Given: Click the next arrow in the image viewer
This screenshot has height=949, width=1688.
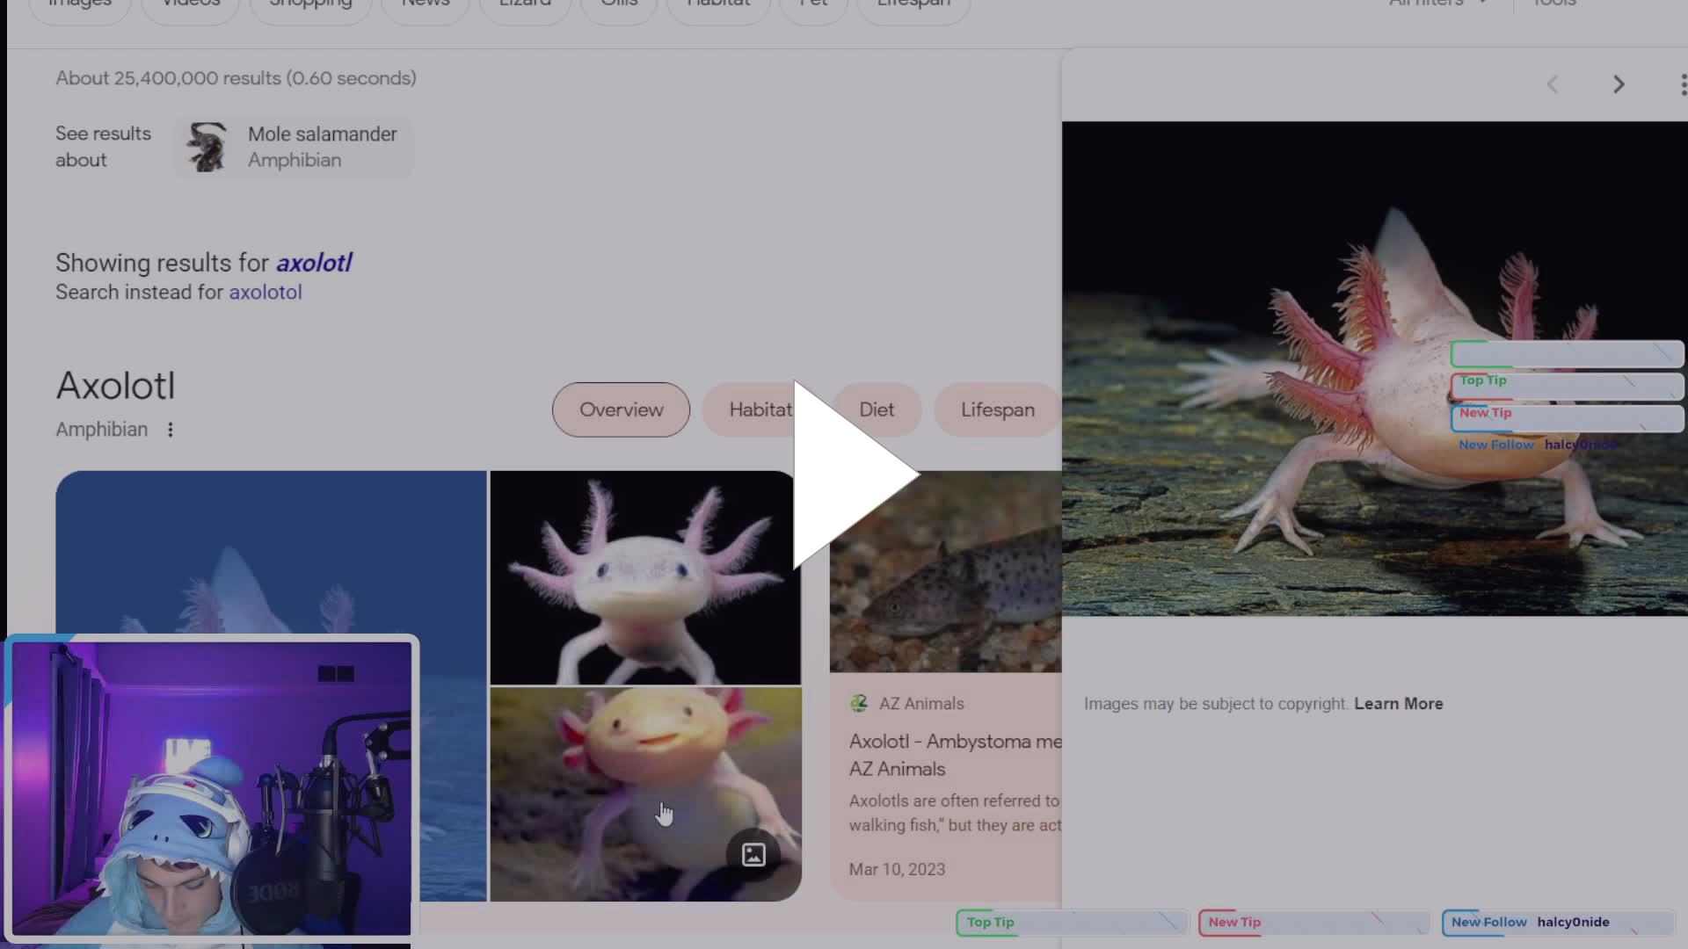Looking at the screenshot, I should point(1619,84).
